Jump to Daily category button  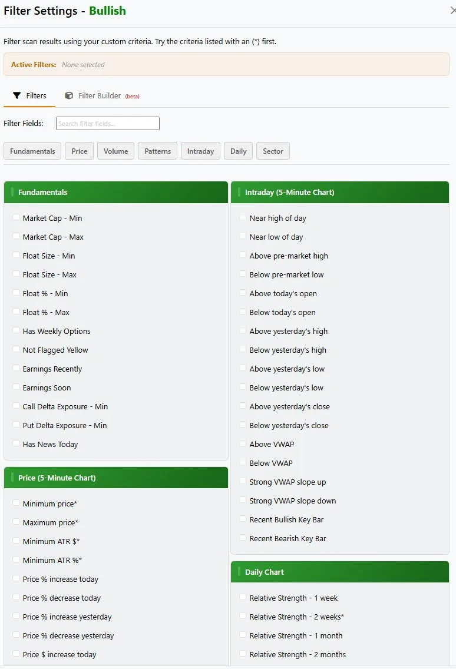(238, 151)
